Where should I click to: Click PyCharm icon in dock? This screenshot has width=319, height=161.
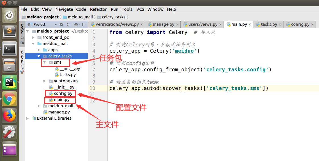[x=9, y=82]
